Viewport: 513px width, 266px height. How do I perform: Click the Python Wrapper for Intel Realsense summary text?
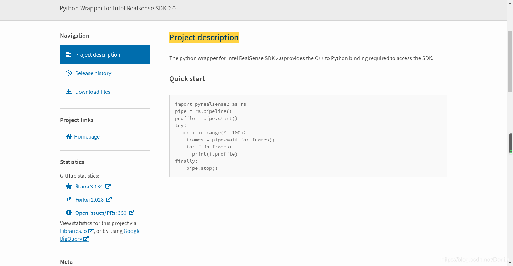tap(118, 8)
